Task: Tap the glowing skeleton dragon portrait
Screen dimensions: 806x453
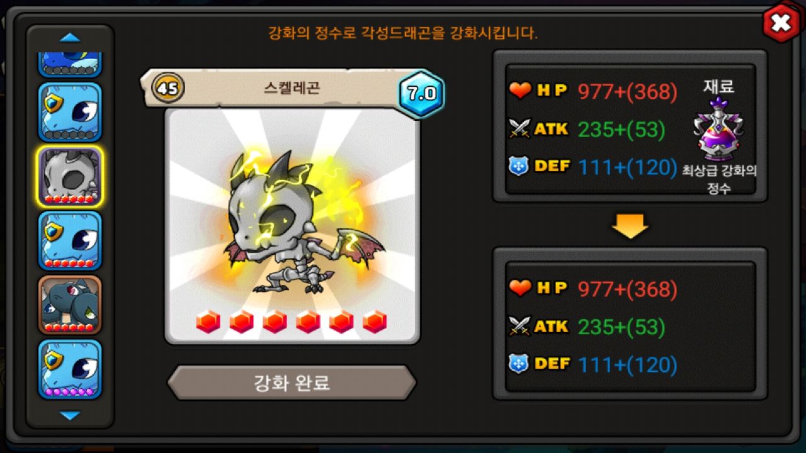Action: coord(292,225)
